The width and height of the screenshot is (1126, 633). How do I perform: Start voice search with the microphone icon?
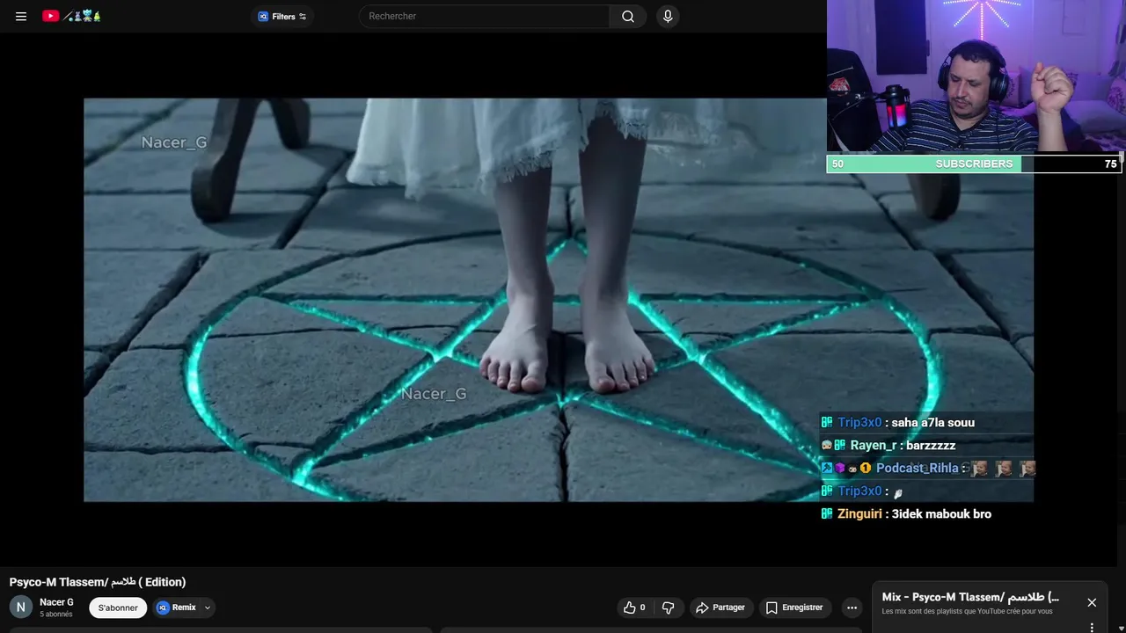pyautogui.click(x=668, y=16)
